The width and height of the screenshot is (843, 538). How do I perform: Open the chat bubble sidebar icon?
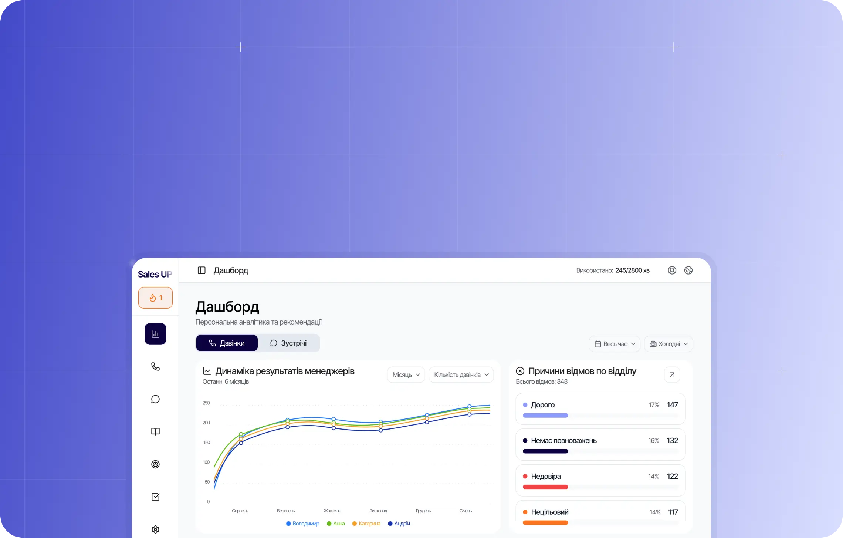tap(155, 399)
